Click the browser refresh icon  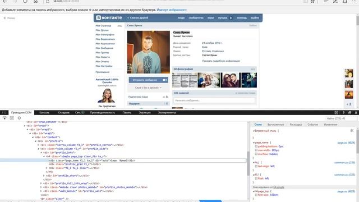pyautogui.click(x=25, y=1)
